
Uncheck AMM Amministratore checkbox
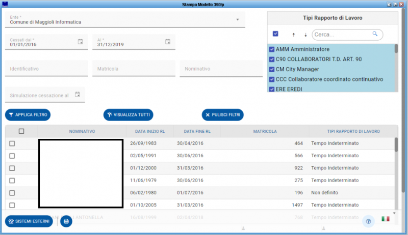pos(272,49)
